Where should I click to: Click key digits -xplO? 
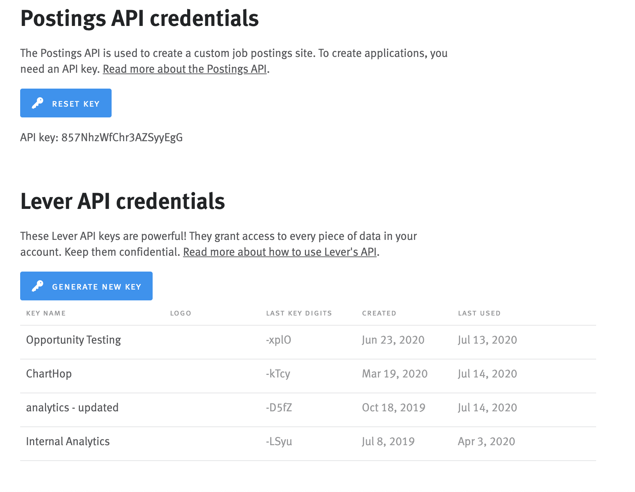pos(279,340)
